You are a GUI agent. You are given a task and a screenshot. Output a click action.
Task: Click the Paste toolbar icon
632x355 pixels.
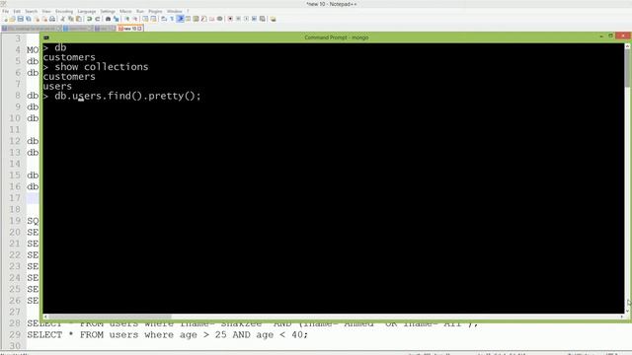79,19
